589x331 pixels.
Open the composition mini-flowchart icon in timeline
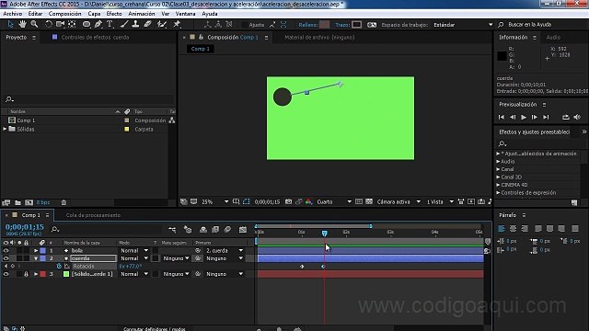pos(172,229)
